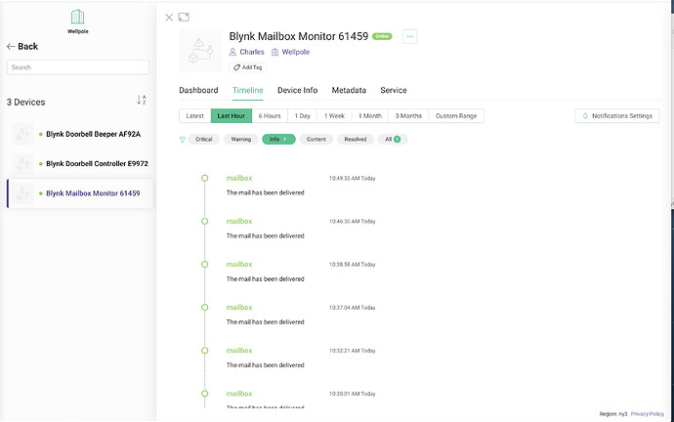674x422 pixels.
Task: Open the Dashboard tab
Action: (198, 90)
